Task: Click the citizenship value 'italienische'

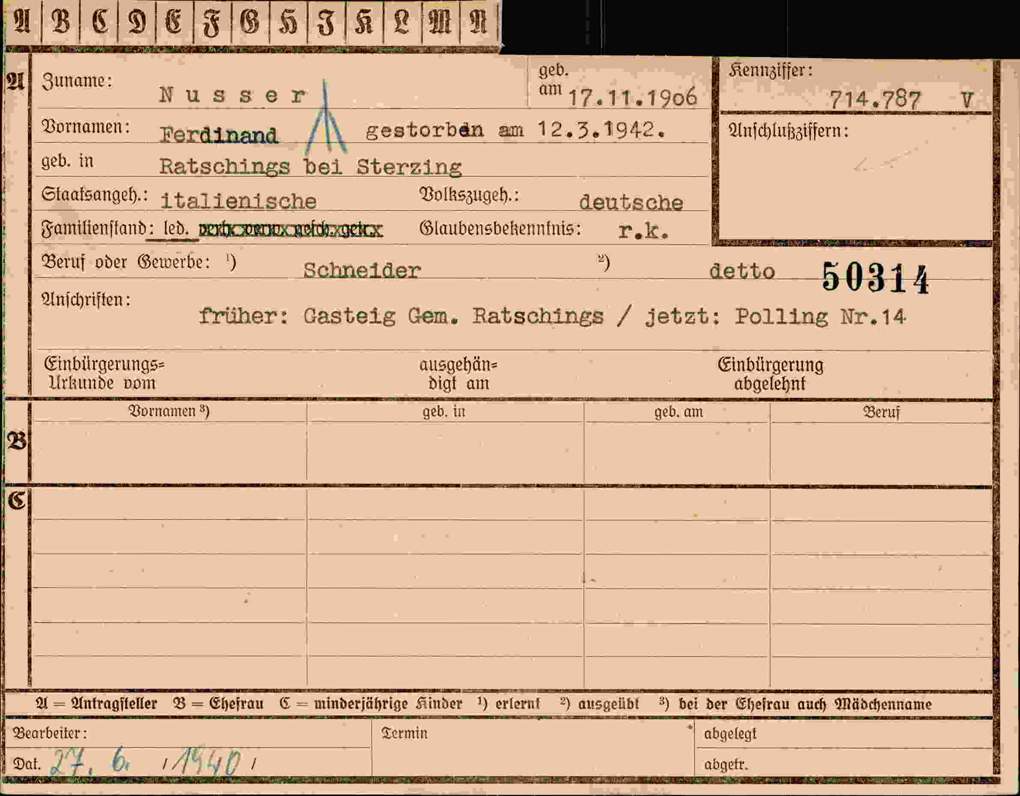Action: [238, 201]
